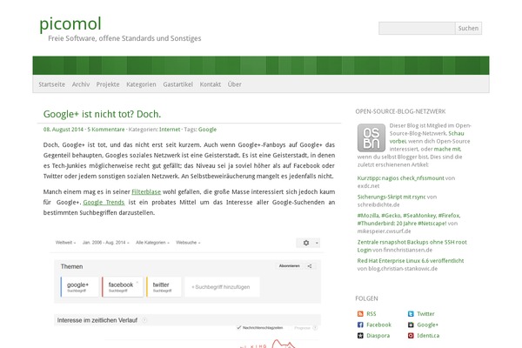The height and width of the screenshot is (348, 522).
Task: Click the 08. August 2014 date link
Action: [64, 130]
